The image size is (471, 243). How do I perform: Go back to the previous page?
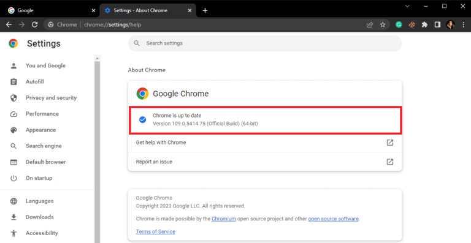tap(9, 24)
